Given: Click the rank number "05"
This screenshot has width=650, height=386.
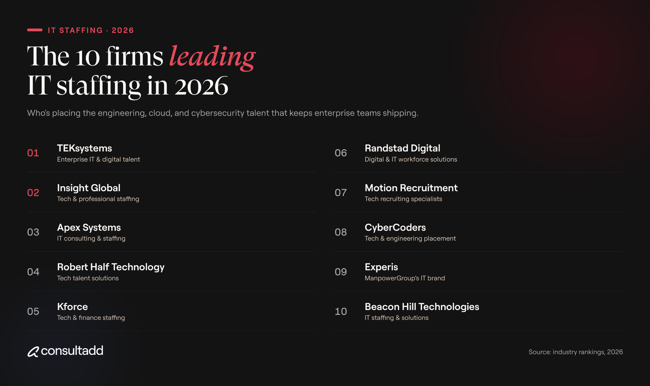Looking at the screenshot, I should [x=33, y=311].
